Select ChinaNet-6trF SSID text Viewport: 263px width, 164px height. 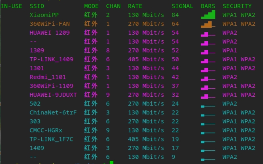point(53,112)
